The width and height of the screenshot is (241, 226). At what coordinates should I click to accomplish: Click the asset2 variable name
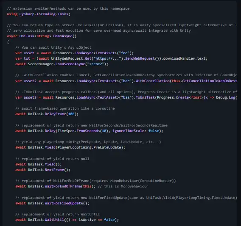[x=30, y=81]
